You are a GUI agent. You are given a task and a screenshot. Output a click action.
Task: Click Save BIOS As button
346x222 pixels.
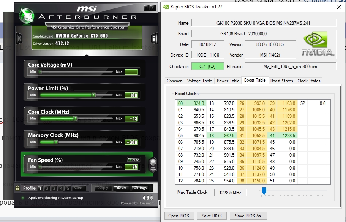tap(248, 216)
